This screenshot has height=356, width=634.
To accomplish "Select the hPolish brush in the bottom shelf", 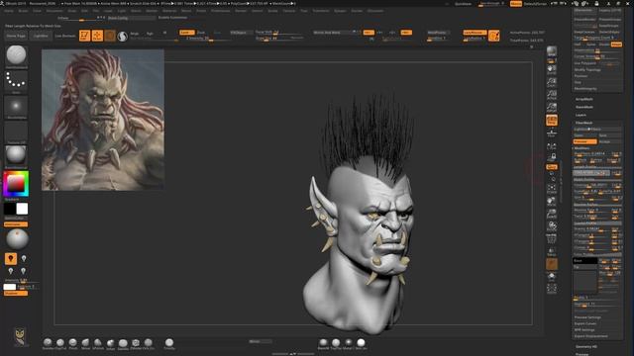I will point(98,343).
